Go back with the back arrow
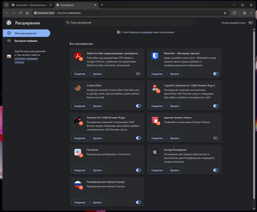The image size is (257, 212). point(7,13)
